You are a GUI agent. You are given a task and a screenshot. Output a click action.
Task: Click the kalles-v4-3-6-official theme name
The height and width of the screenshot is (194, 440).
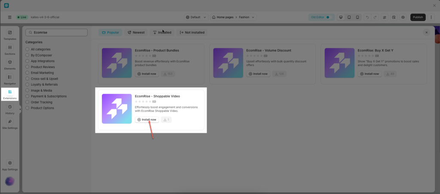[45, 17]
